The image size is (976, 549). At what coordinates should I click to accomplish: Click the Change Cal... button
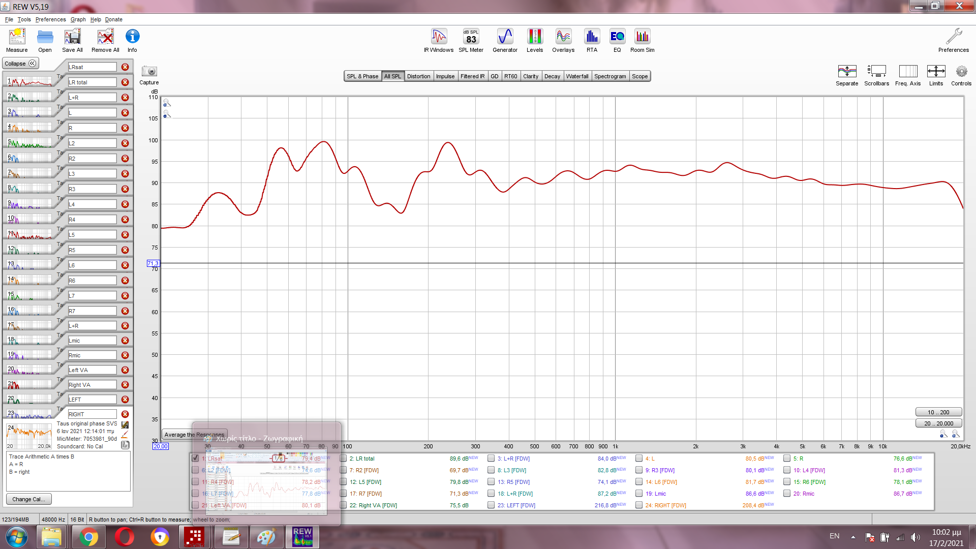click(x=28, y=499)
